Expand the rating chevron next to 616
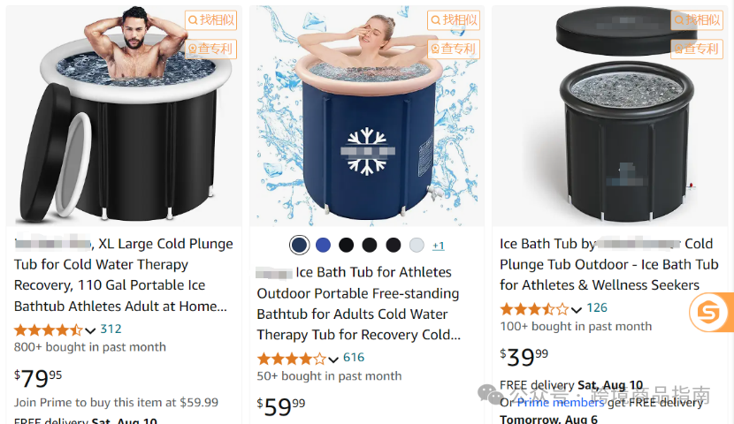The height and width of the screenshot is (424, 734). tap(333, 360)
